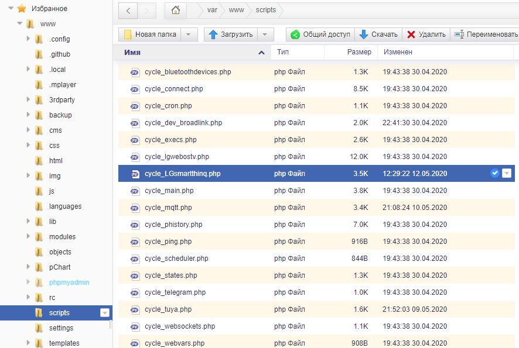
Task: Click the home icon in path bar
Action: [176, 10]
